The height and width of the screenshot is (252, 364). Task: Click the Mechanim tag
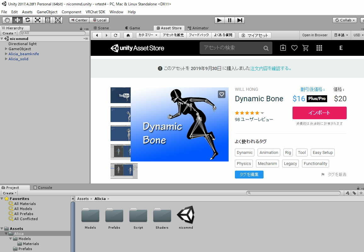[267, 163]
